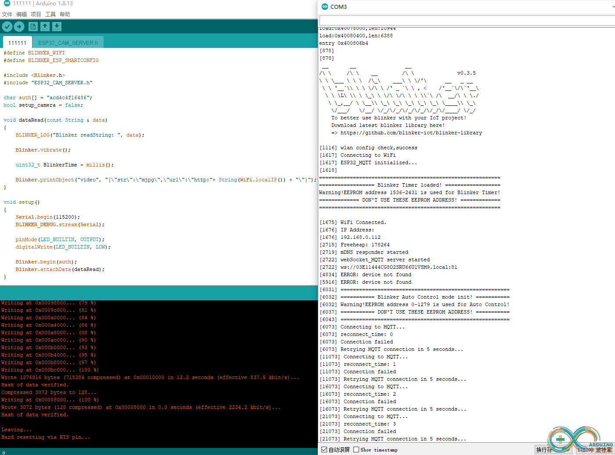Click the Verify checkmark toolbar icon
The image size is (615, 455).
pos(7,27)
